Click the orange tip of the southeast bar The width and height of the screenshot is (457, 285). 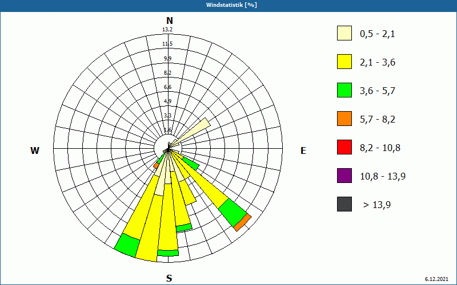tap(242, 222)
